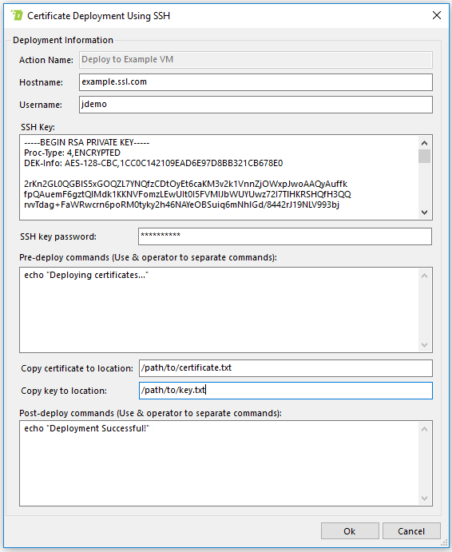Click the disabled Action Name field

(x=256, y=59)
